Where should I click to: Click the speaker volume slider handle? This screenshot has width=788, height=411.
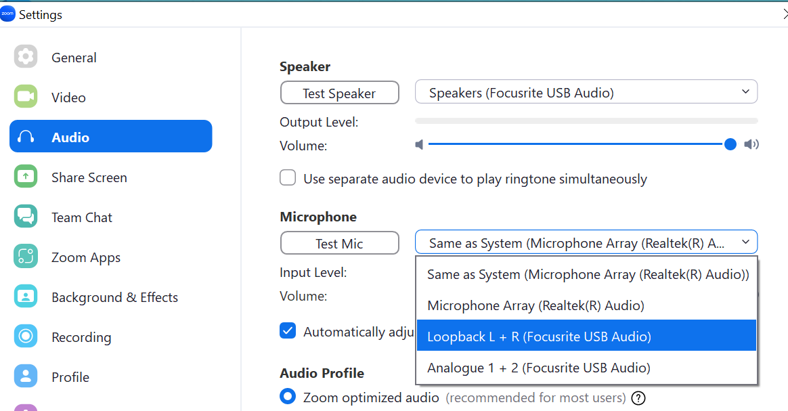click(x=730, y=145)
